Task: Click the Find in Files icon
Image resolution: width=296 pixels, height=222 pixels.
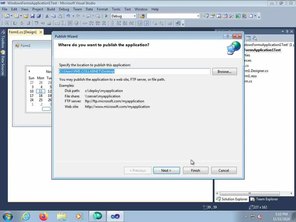Action: [142, 16]
